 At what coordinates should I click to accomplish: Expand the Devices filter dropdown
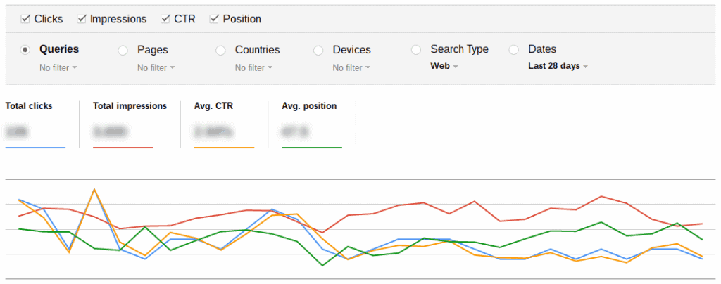point(351,68)
